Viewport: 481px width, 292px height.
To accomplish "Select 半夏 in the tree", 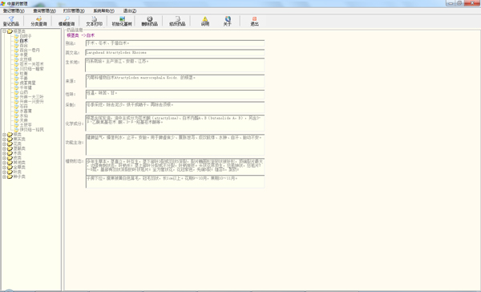I will [23, 55].
